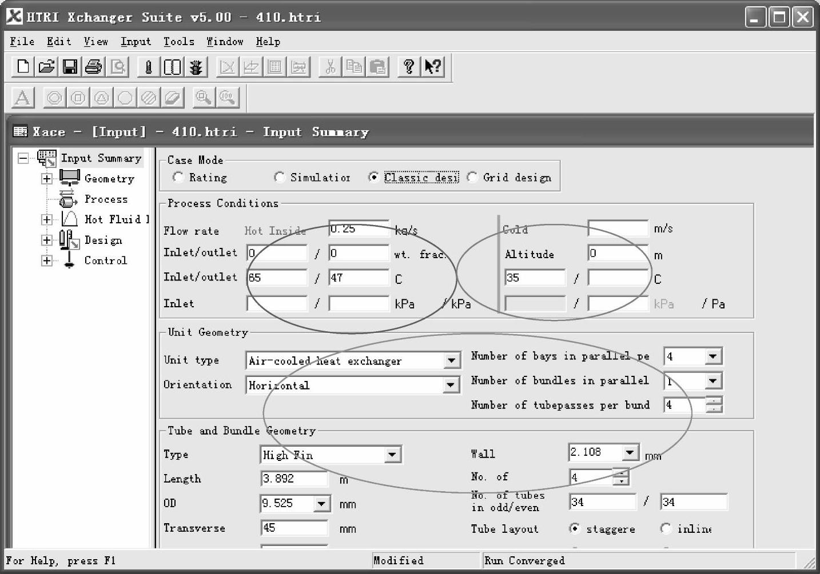Adjust the No. of tube rows spinner
The height and width of the screenshot is (574, 820).
pyautogui.click(x=620, y=477)
